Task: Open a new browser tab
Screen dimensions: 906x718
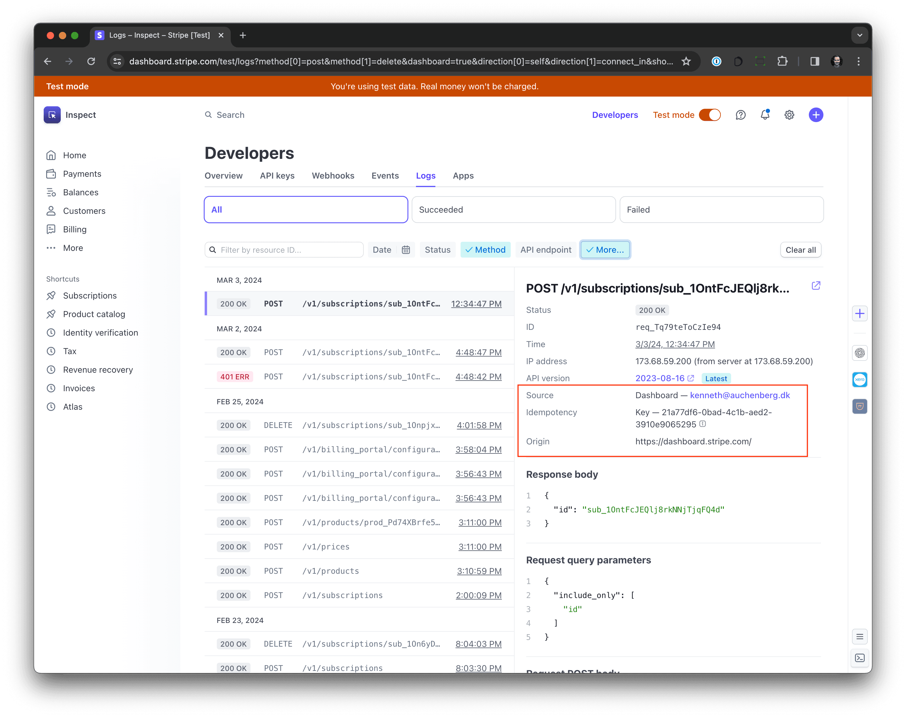Action: (x=243, y=35)
